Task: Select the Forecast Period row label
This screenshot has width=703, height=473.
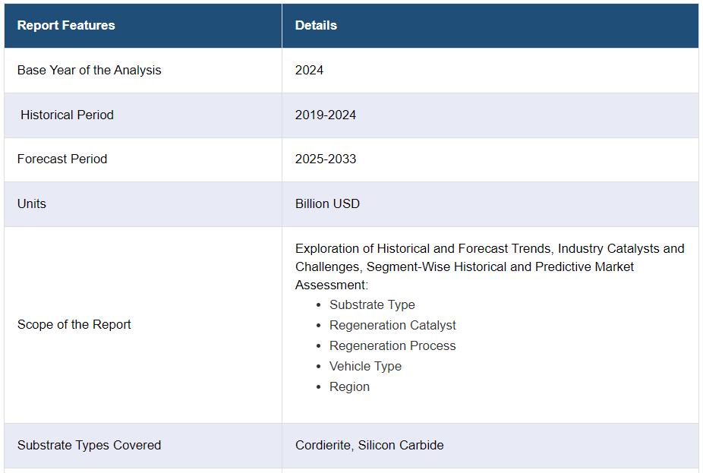Action: click(62, 159)
